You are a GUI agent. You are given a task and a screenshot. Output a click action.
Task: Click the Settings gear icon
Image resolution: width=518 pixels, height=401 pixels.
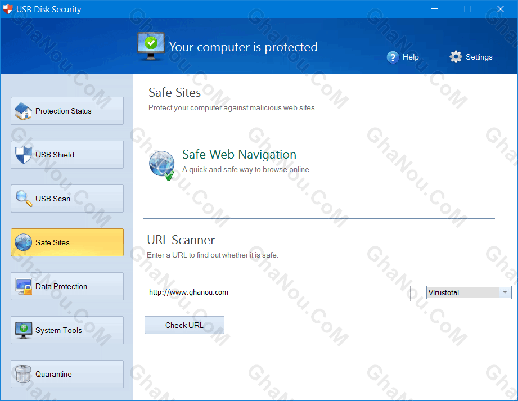pyautogui.click(x=456, y=57)
